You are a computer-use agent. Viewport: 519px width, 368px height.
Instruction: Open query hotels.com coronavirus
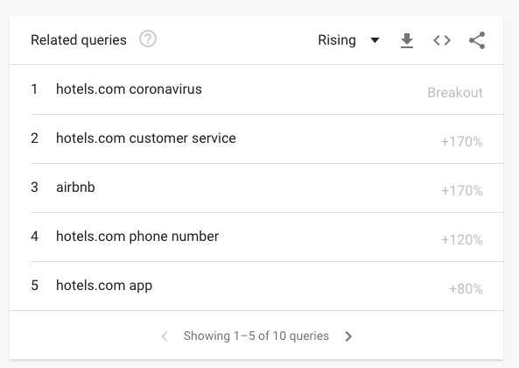coord(129,89)
